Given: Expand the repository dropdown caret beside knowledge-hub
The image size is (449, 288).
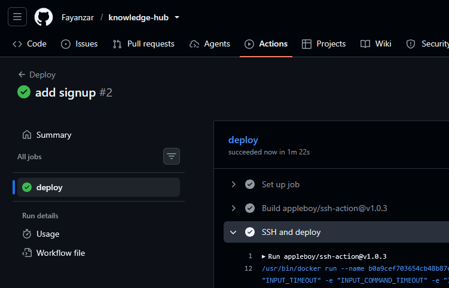Looking at the screenshot, I should click(x=177, y=17).
